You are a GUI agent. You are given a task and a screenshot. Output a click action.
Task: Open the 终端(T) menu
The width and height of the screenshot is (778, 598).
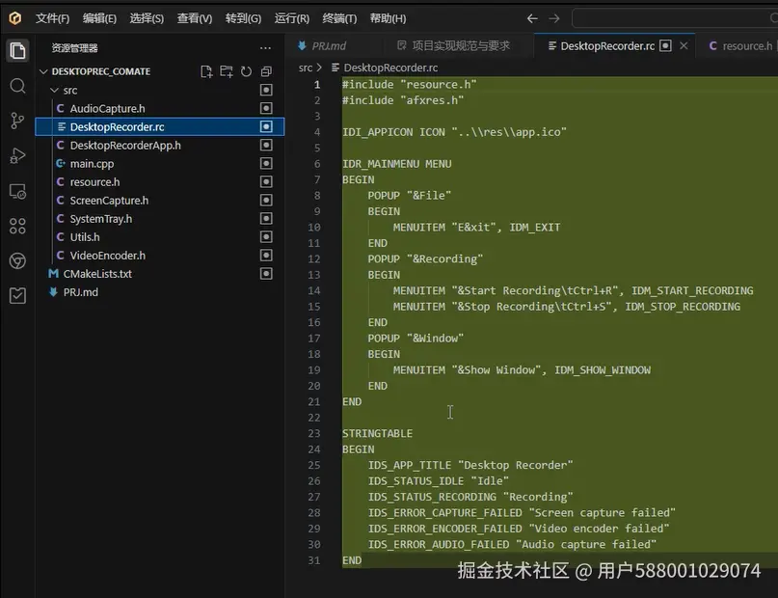point(339,18)
